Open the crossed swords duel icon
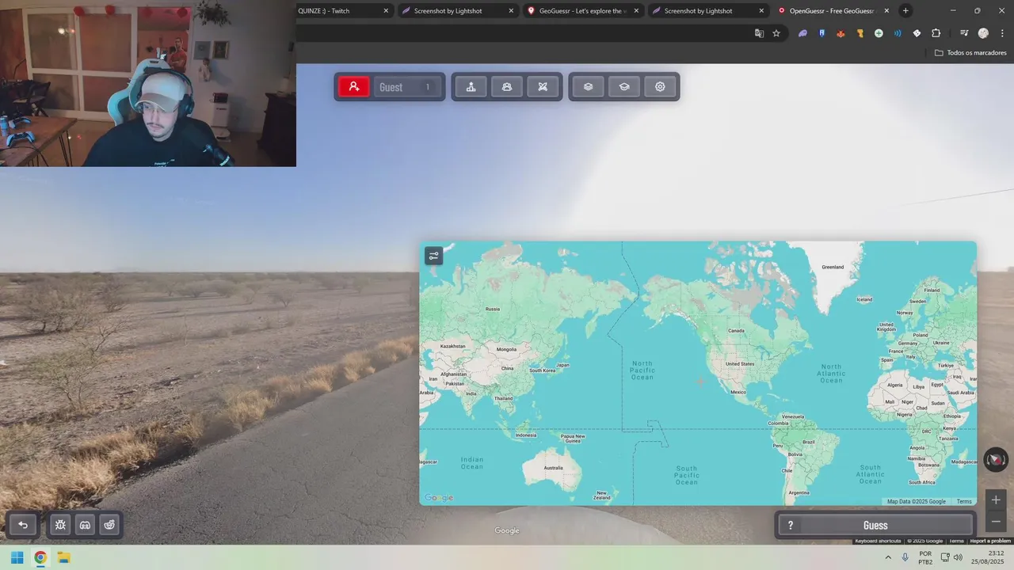Viewport: 1014px width, 570px height. pos(543,87)
